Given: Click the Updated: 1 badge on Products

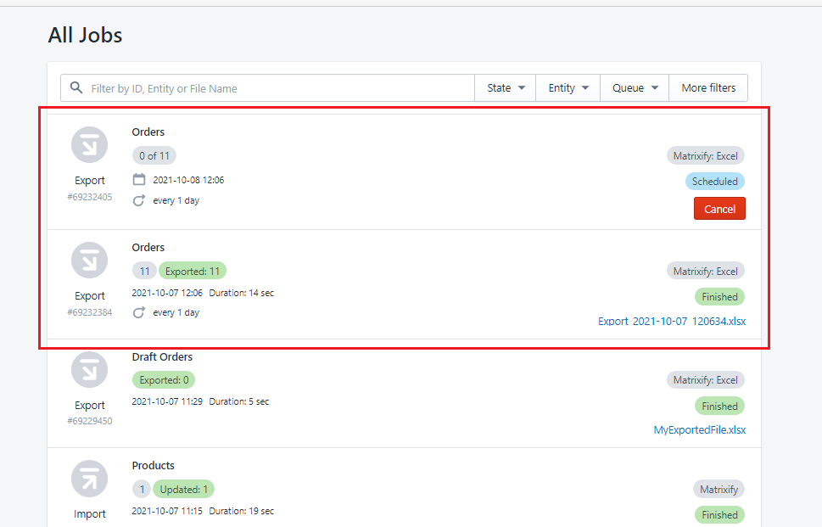Looking at the screenshot, I should 184,490.
